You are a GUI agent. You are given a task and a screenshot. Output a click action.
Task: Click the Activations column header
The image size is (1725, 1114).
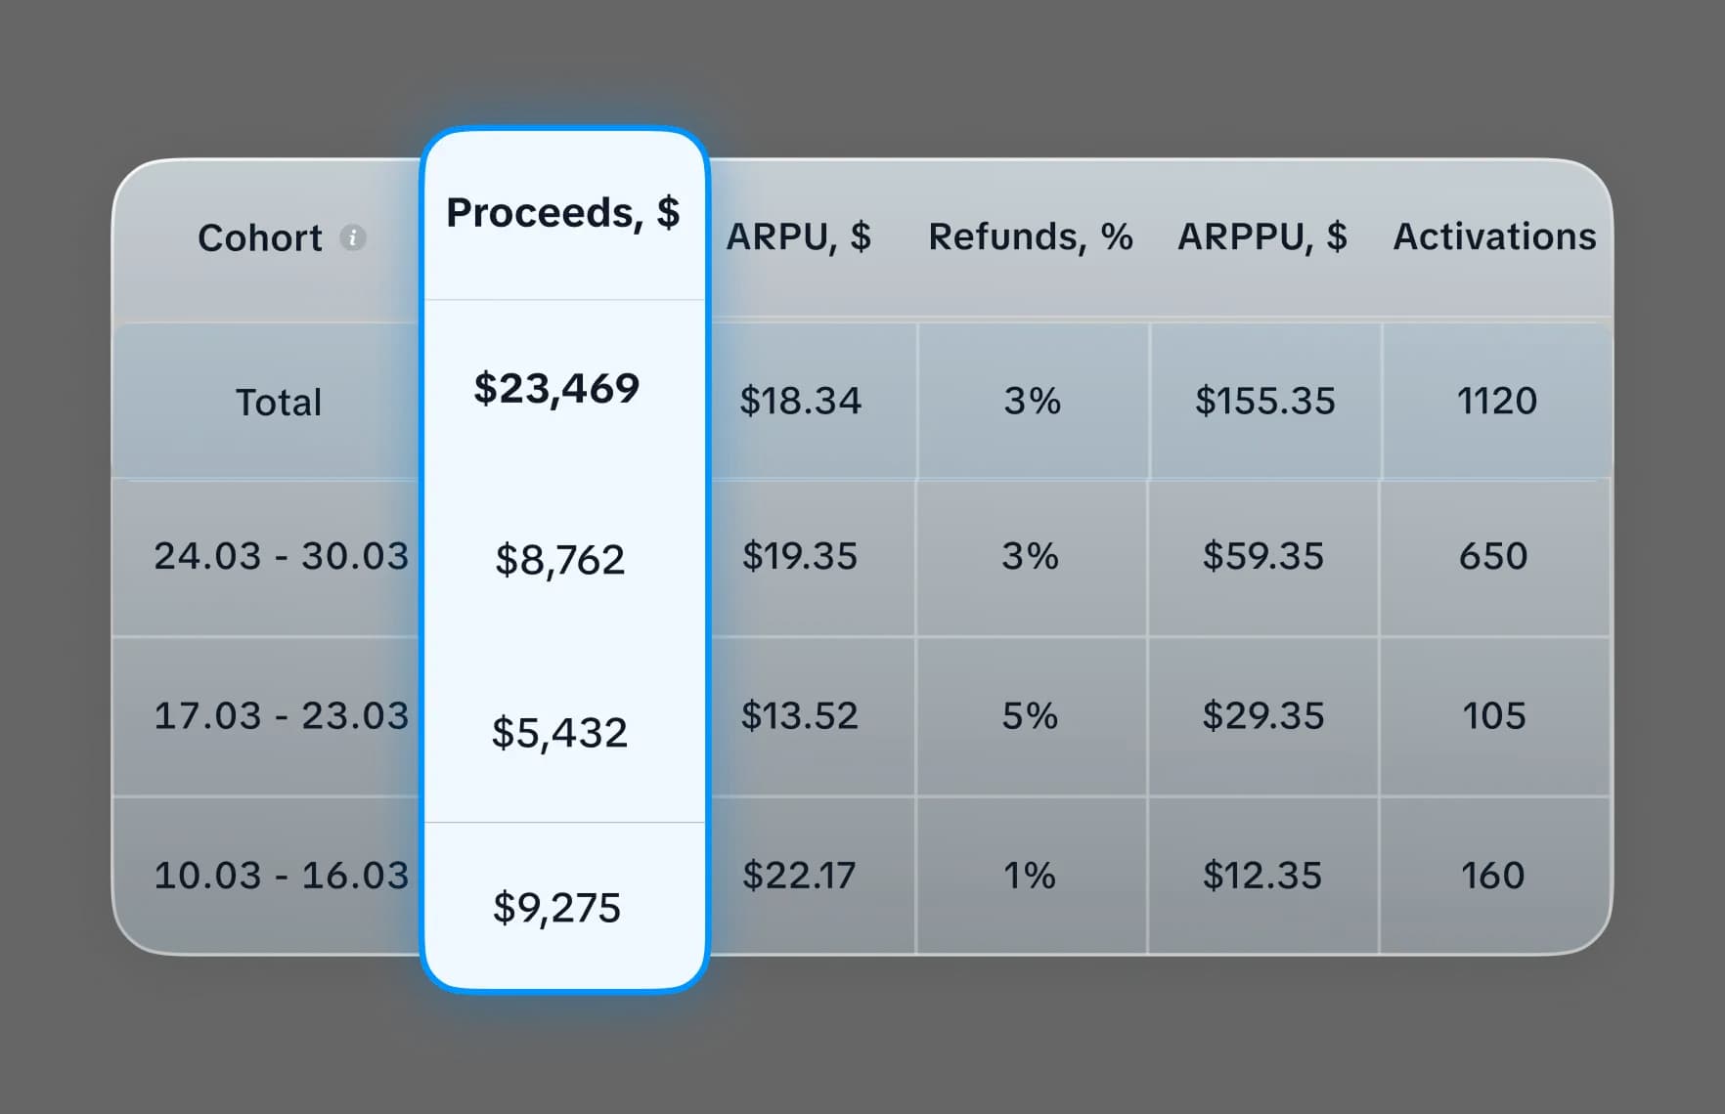click(1493, 236)
